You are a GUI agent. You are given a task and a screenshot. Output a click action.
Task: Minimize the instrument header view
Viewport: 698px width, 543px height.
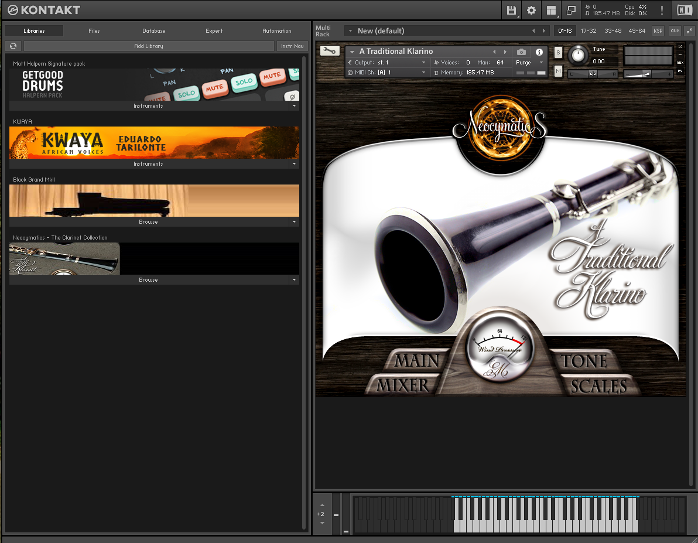680,55
